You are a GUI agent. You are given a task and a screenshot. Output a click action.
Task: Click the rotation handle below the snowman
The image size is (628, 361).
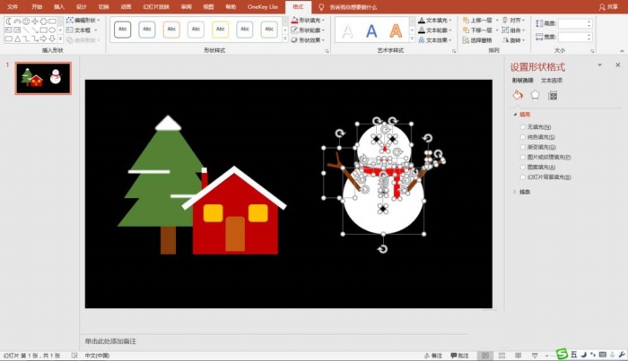[382, 249]
